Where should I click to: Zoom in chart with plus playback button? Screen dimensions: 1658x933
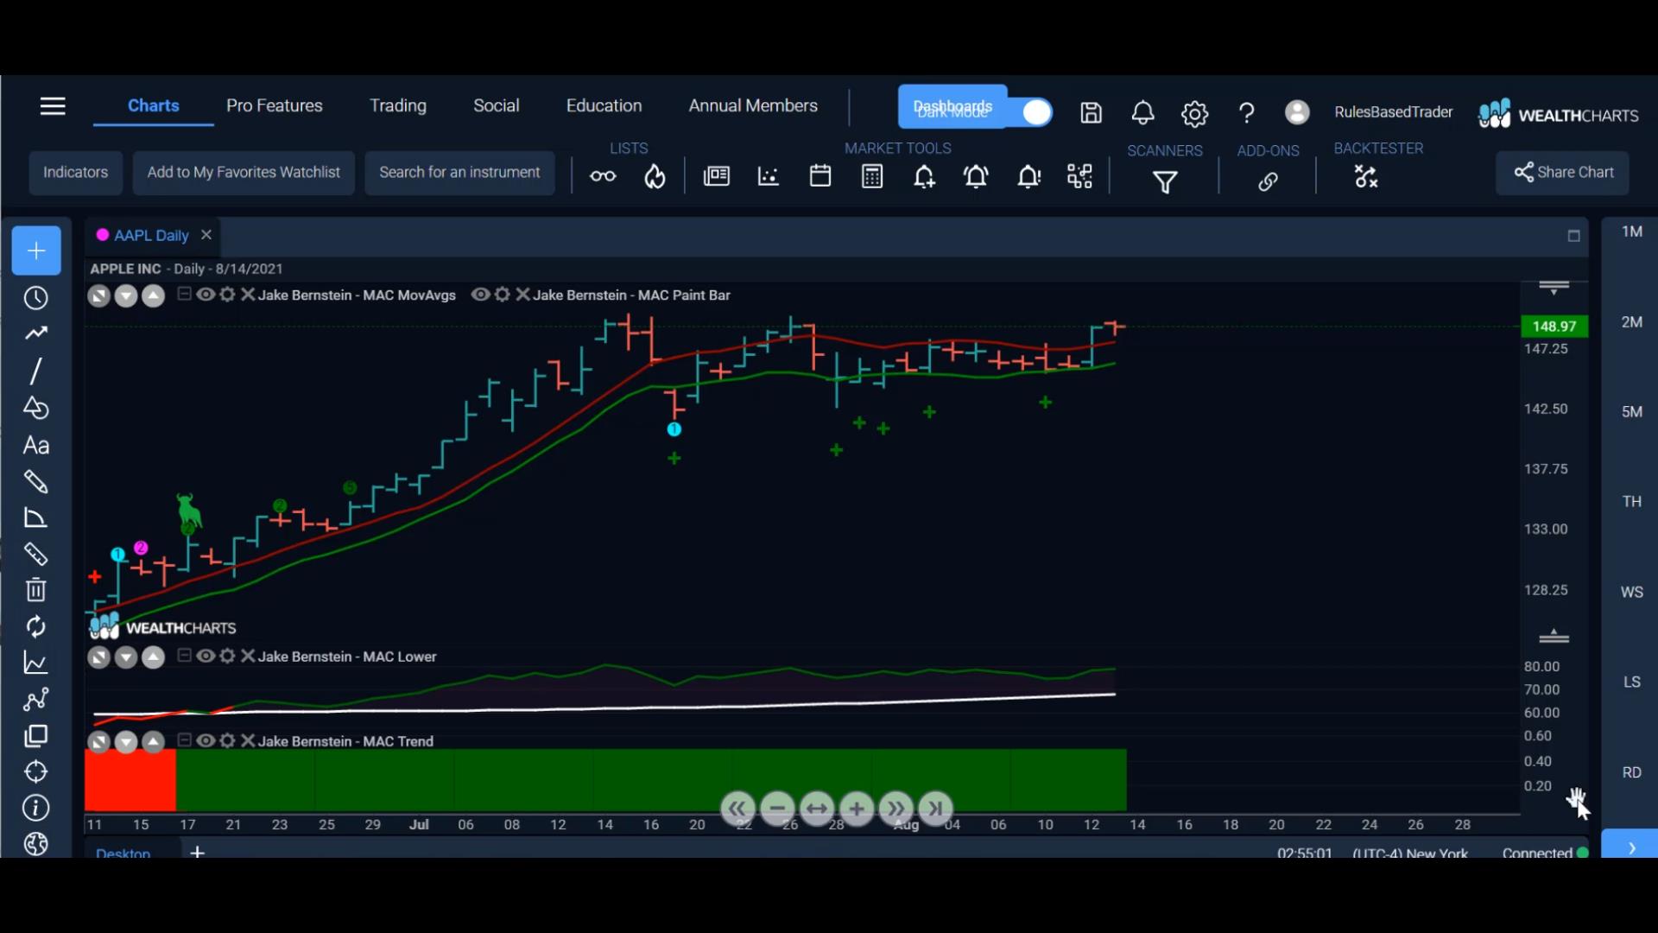[x=857, y=809]
